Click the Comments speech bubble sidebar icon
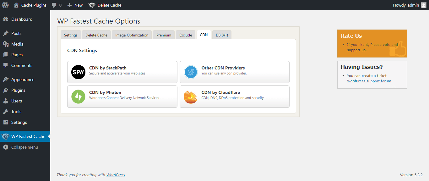Viewport: 429px width, 181px height. (x=6, y=65)
